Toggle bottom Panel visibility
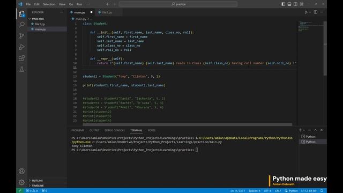Screen dimensions: 343x193 [x=289, y=4]
